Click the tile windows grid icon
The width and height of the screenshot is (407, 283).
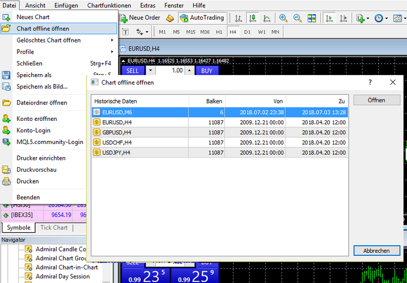pos(311,18)
